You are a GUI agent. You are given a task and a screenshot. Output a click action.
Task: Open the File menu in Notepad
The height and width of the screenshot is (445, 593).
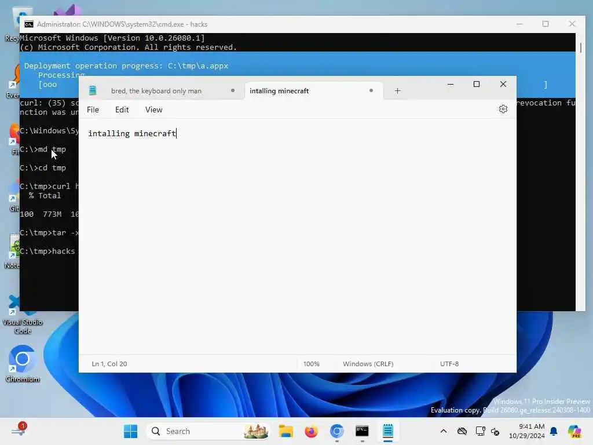click(x=93, y=110)
